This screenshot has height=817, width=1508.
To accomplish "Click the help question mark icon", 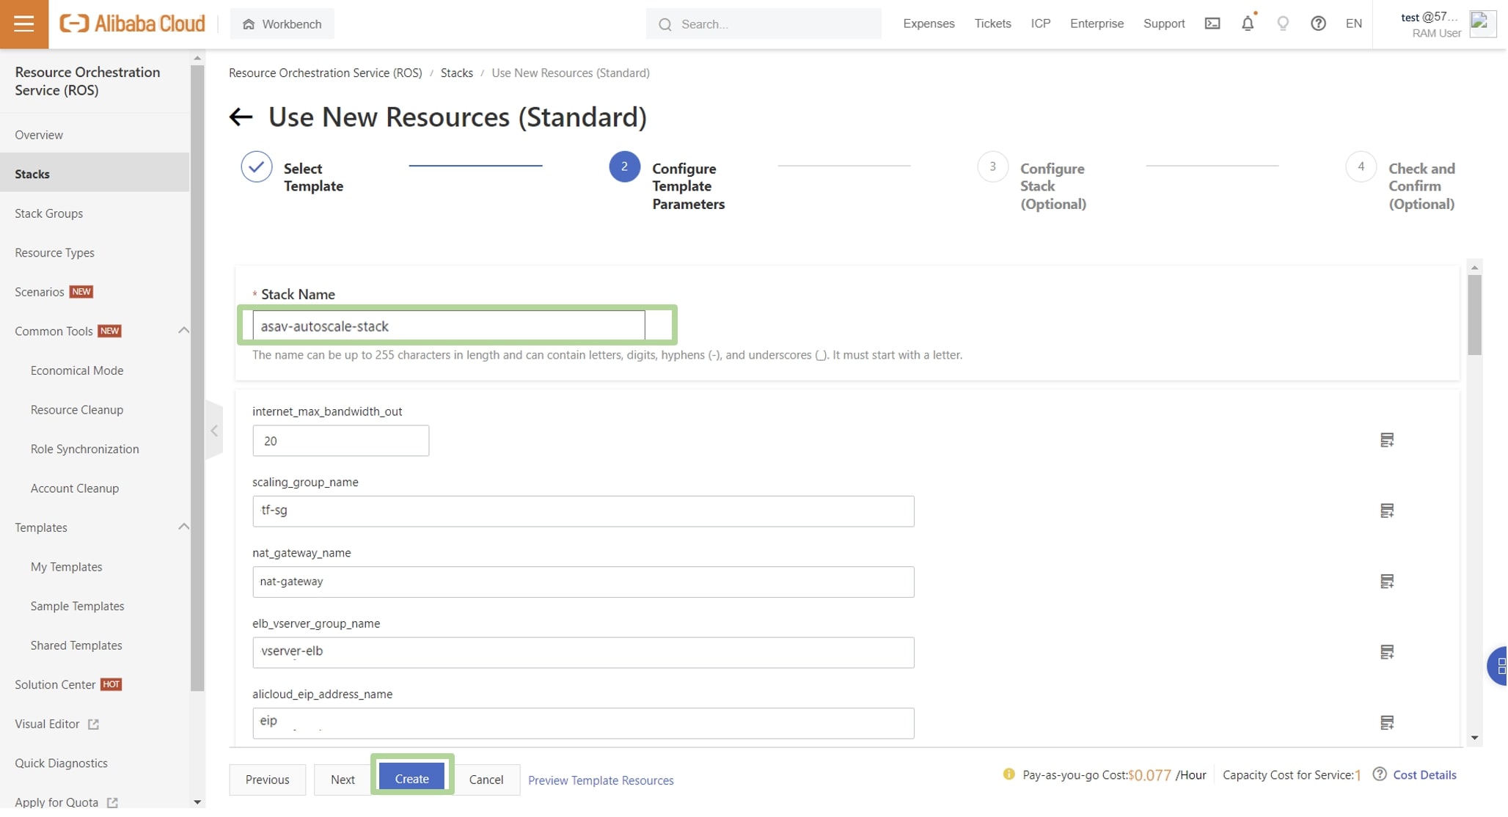I will (1318, 23).
